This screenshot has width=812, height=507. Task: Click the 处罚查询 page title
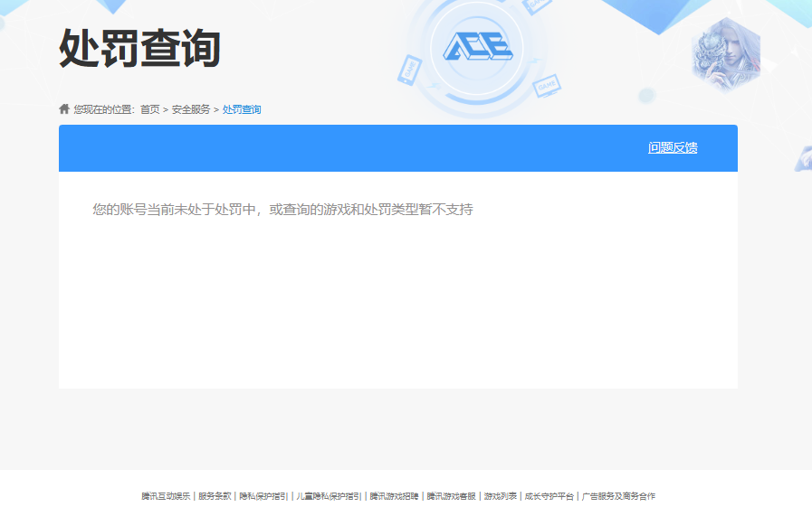[x=139, y=48]
